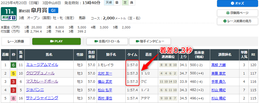Select the レース映像 tab label
The image size is (260, 103).
16,42
